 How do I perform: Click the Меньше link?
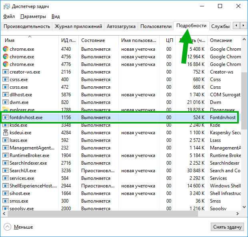click(x=24, y=227)
